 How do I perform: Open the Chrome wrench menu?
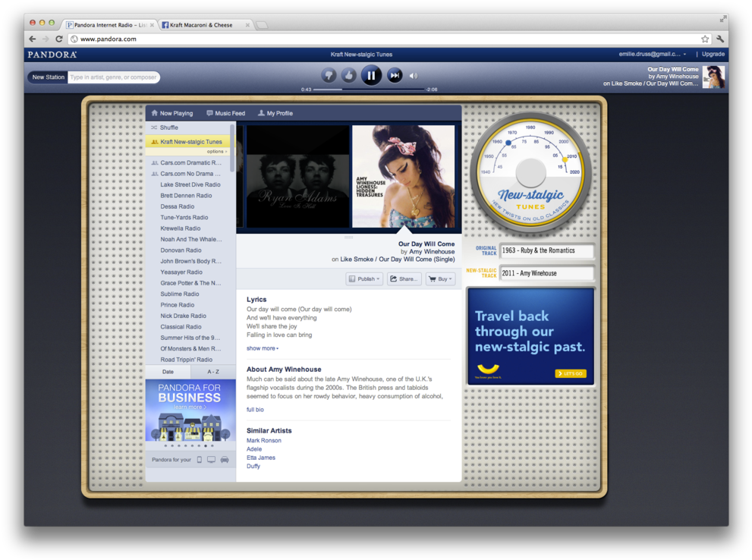point(720,39)
